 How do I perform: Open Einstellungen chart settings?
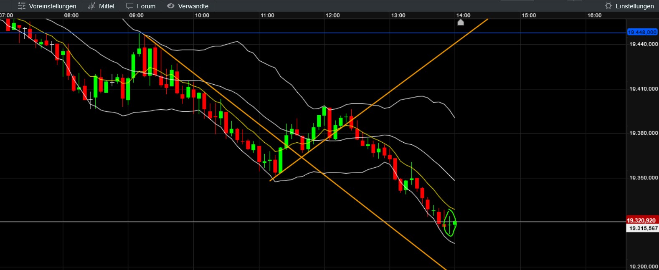(x=629, y=6)
